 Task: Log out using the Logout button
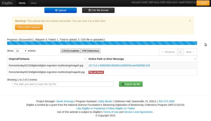point(203,3)
